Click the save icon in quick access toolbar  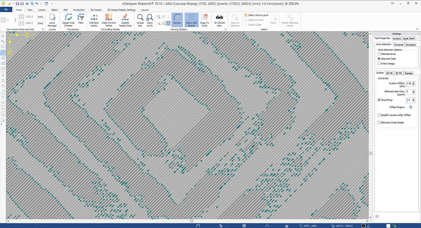pos(17,4)
